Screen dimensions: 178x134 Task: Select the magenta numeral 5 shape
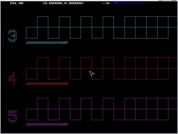[x=12, y=116]
